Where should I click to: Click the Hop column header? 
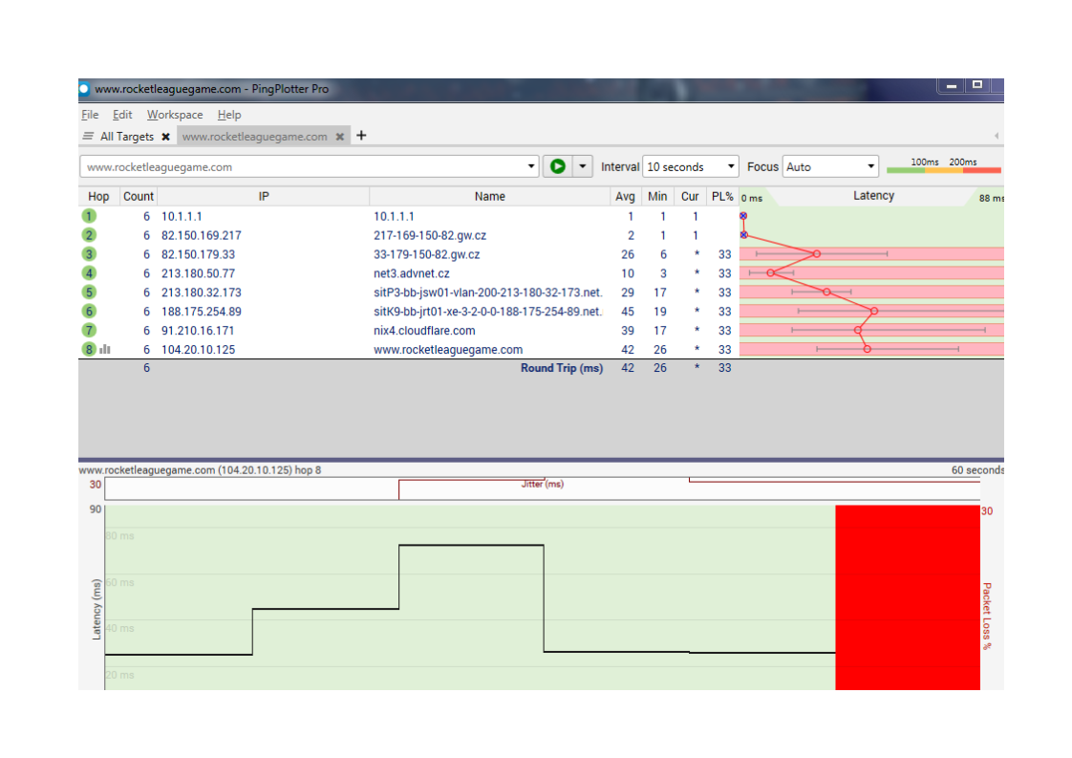coord(98,196)
